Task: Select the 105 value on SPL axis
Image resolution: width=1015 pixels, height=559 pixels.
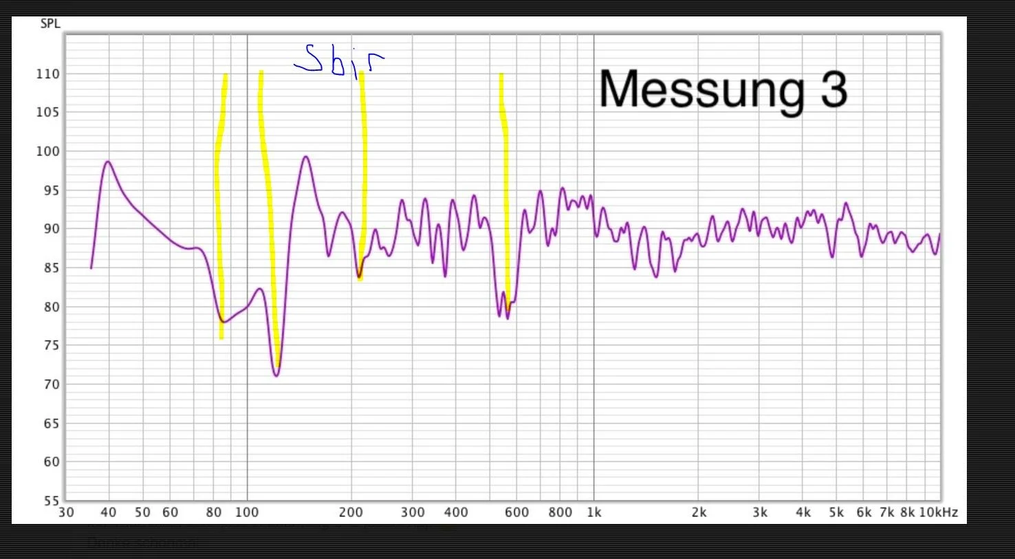Action: [x=47, y=112]
